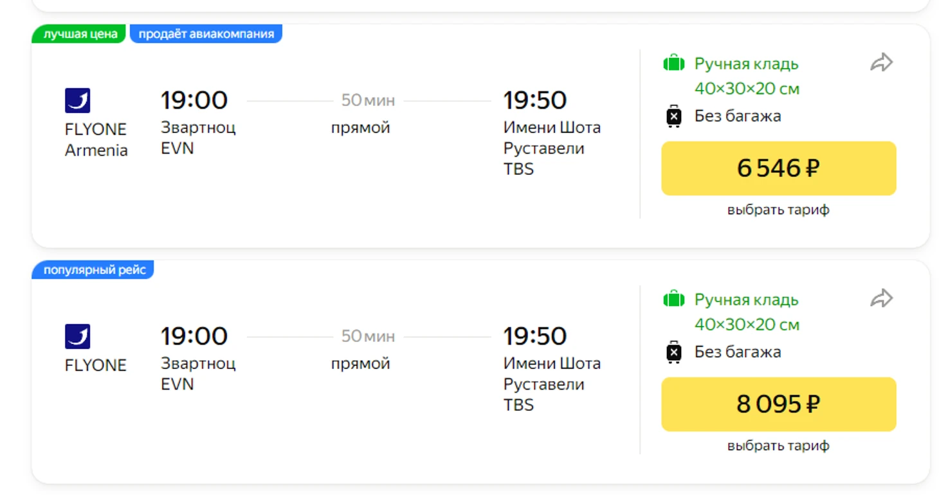Viewport: 939px width, 495px height.
Task: Open 'выбрать тариф' under 6 546 ₽
Action: tap(778, 210)
